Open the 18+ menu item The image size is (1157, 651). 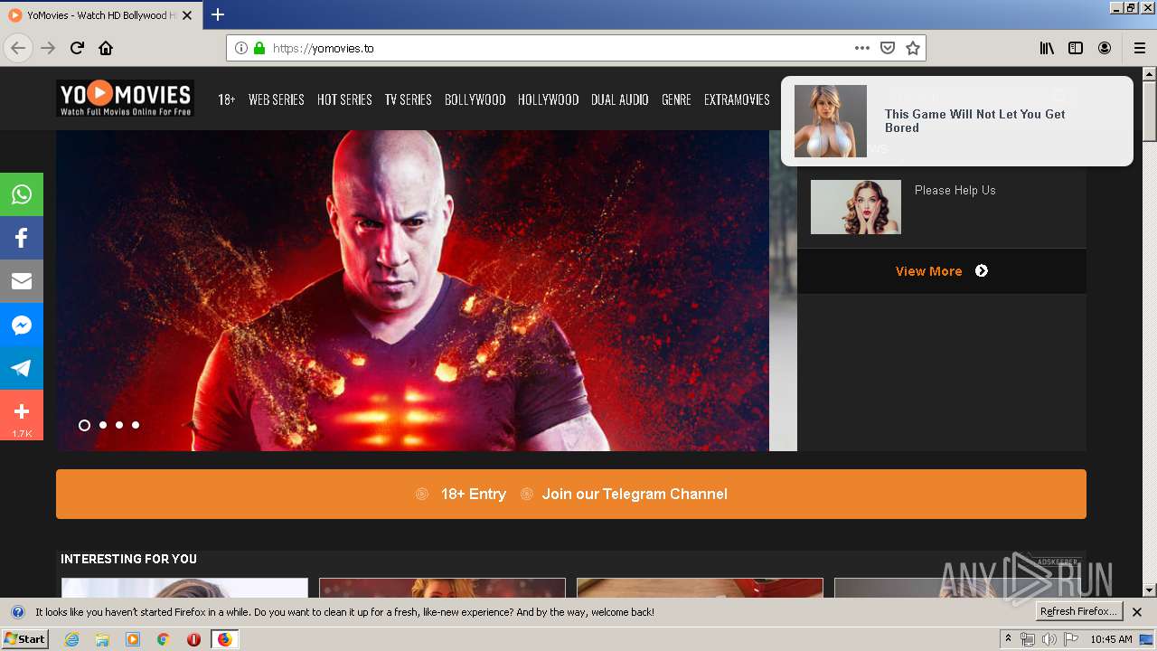pyautogui.click(x=227, y=99)
